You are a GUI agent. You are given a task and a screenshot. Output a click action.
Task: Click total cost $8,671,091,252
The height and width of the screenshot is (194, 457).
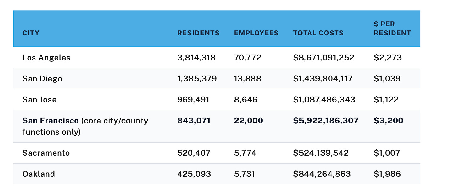click(x=324, y=58)
